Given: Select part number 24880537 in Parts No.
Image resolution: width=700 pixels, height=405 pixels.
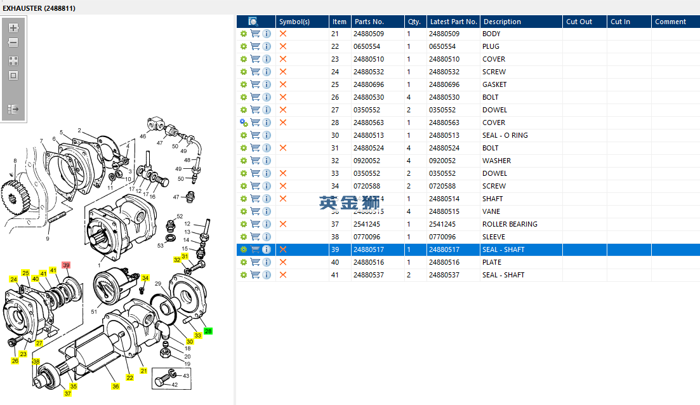Looking at the screenshot, I should coord(369,275).
